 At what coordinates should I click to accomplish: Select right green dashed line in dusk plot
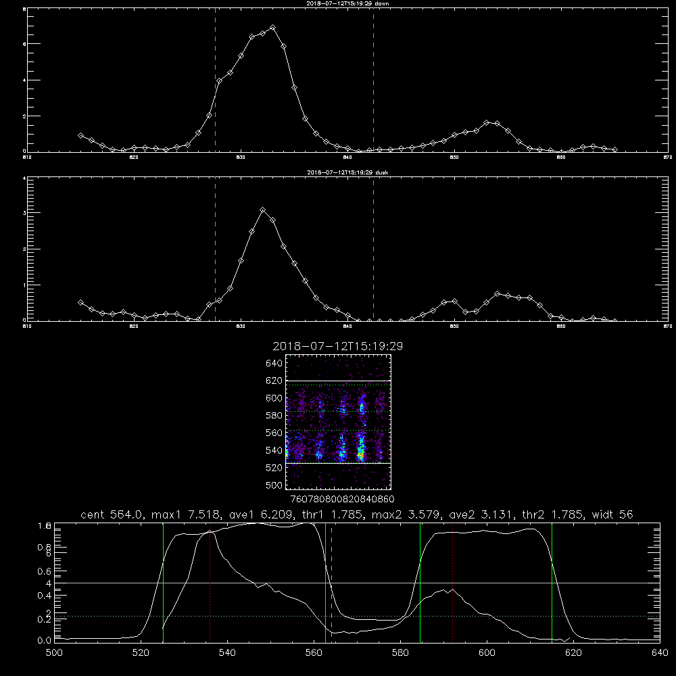373,249
